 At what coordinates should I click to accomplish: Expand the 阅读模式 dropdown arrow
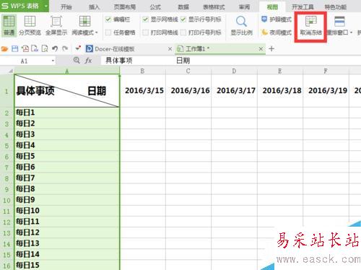[x=97, y=32]
